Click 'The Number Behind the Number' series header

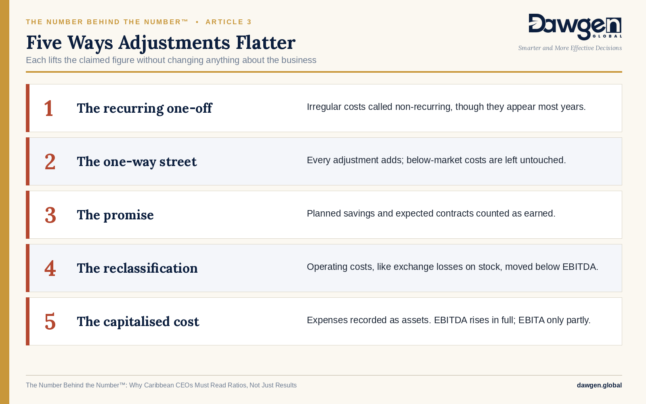107,22
